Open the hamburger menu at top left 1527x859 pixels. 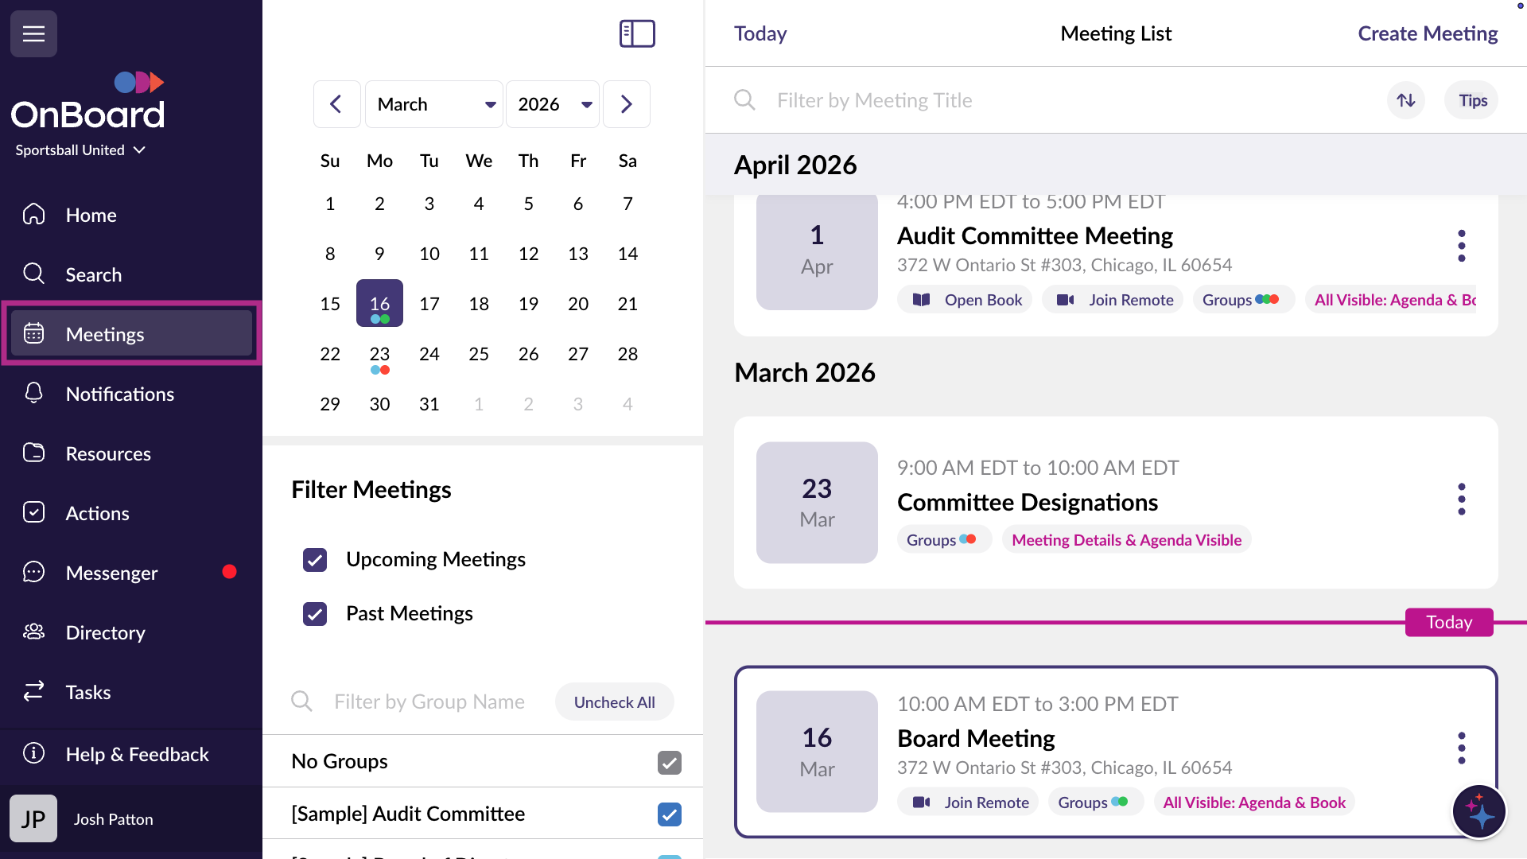(x=33, y=33)
